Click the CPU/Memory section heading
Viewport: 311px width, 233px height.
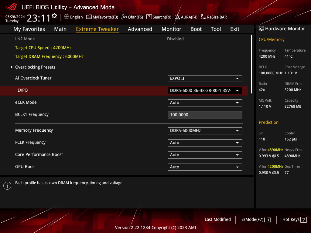(272, 40)
